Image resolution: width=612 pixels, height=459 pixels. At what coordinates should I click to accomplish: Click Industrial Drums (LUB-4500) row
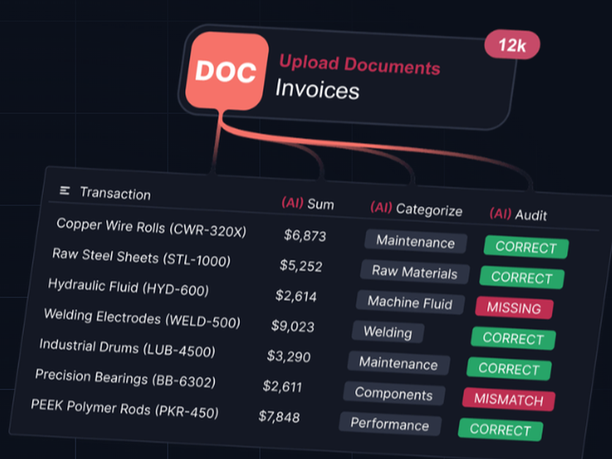coord(127,348)
